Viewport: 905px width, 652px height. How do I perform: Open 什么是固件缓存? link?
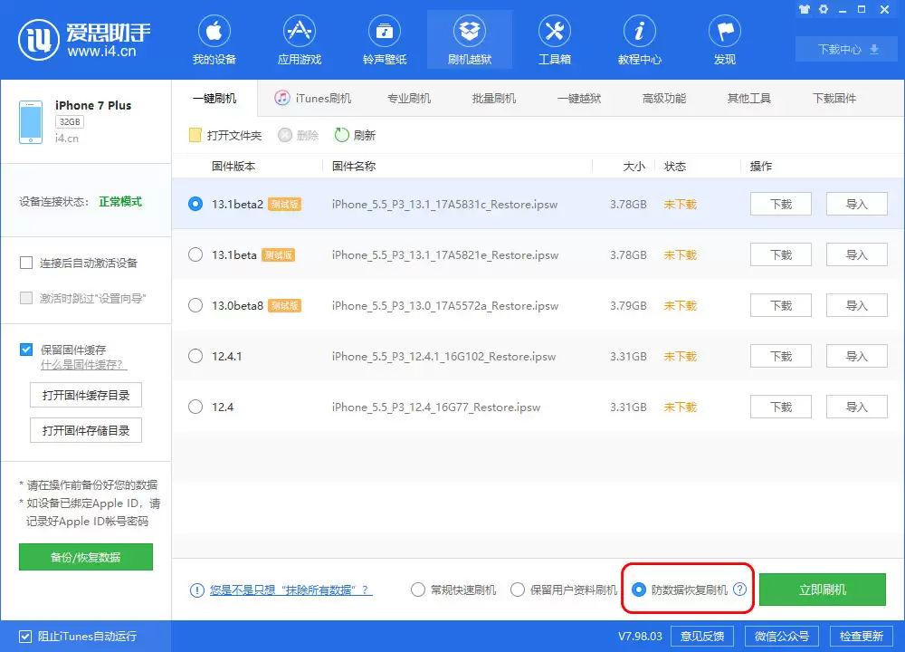point(83,365)
